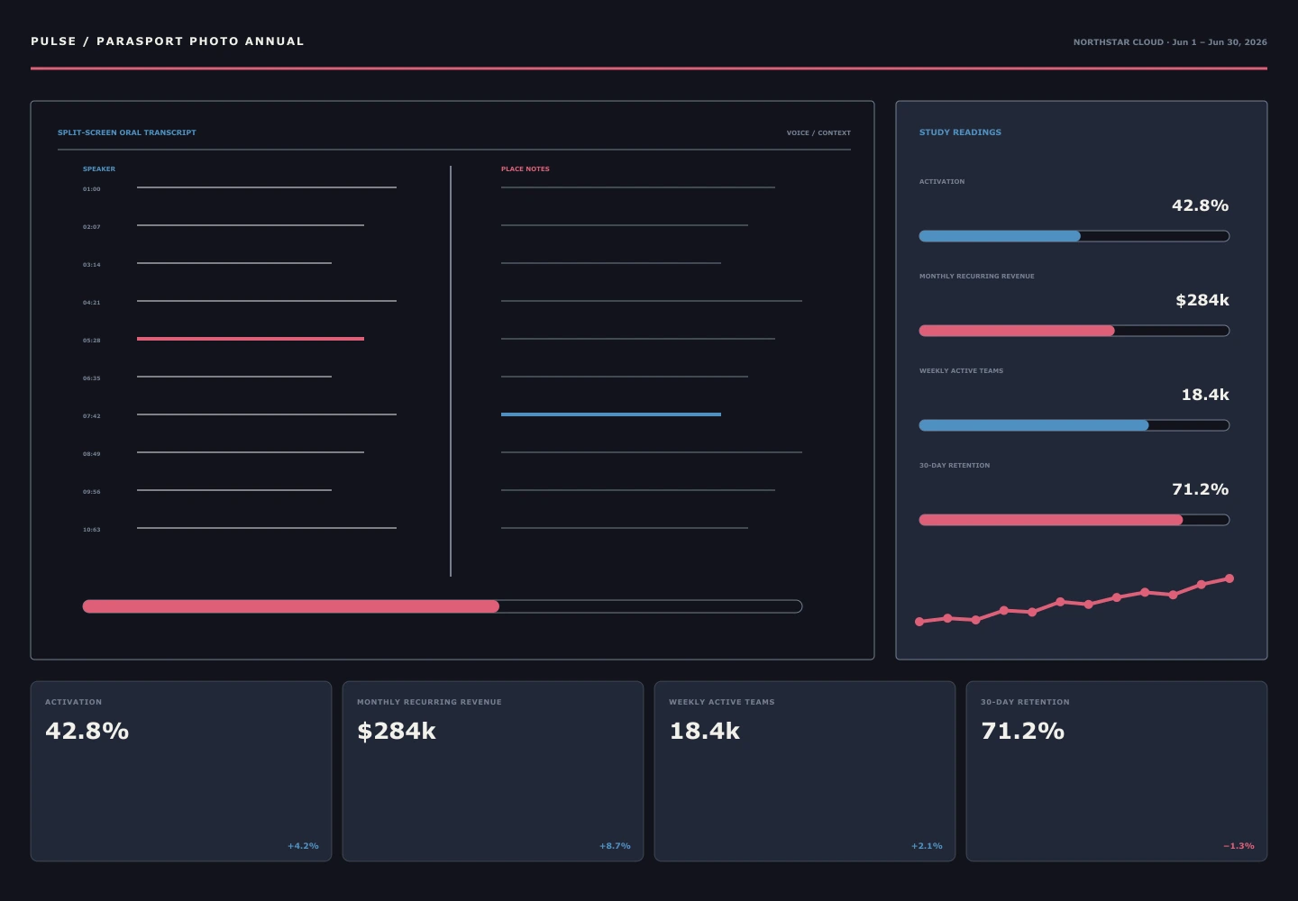The image size is (1298, 901).
Task: Click the PULSE / PARASPORT PHOTO ANNUAL header
Action: coord(168,41)
